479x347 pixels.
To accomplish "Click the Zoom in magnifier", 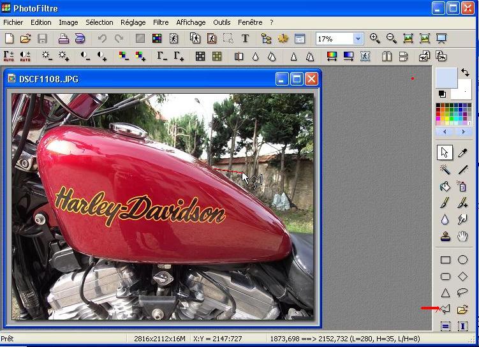I will point(375,38).
